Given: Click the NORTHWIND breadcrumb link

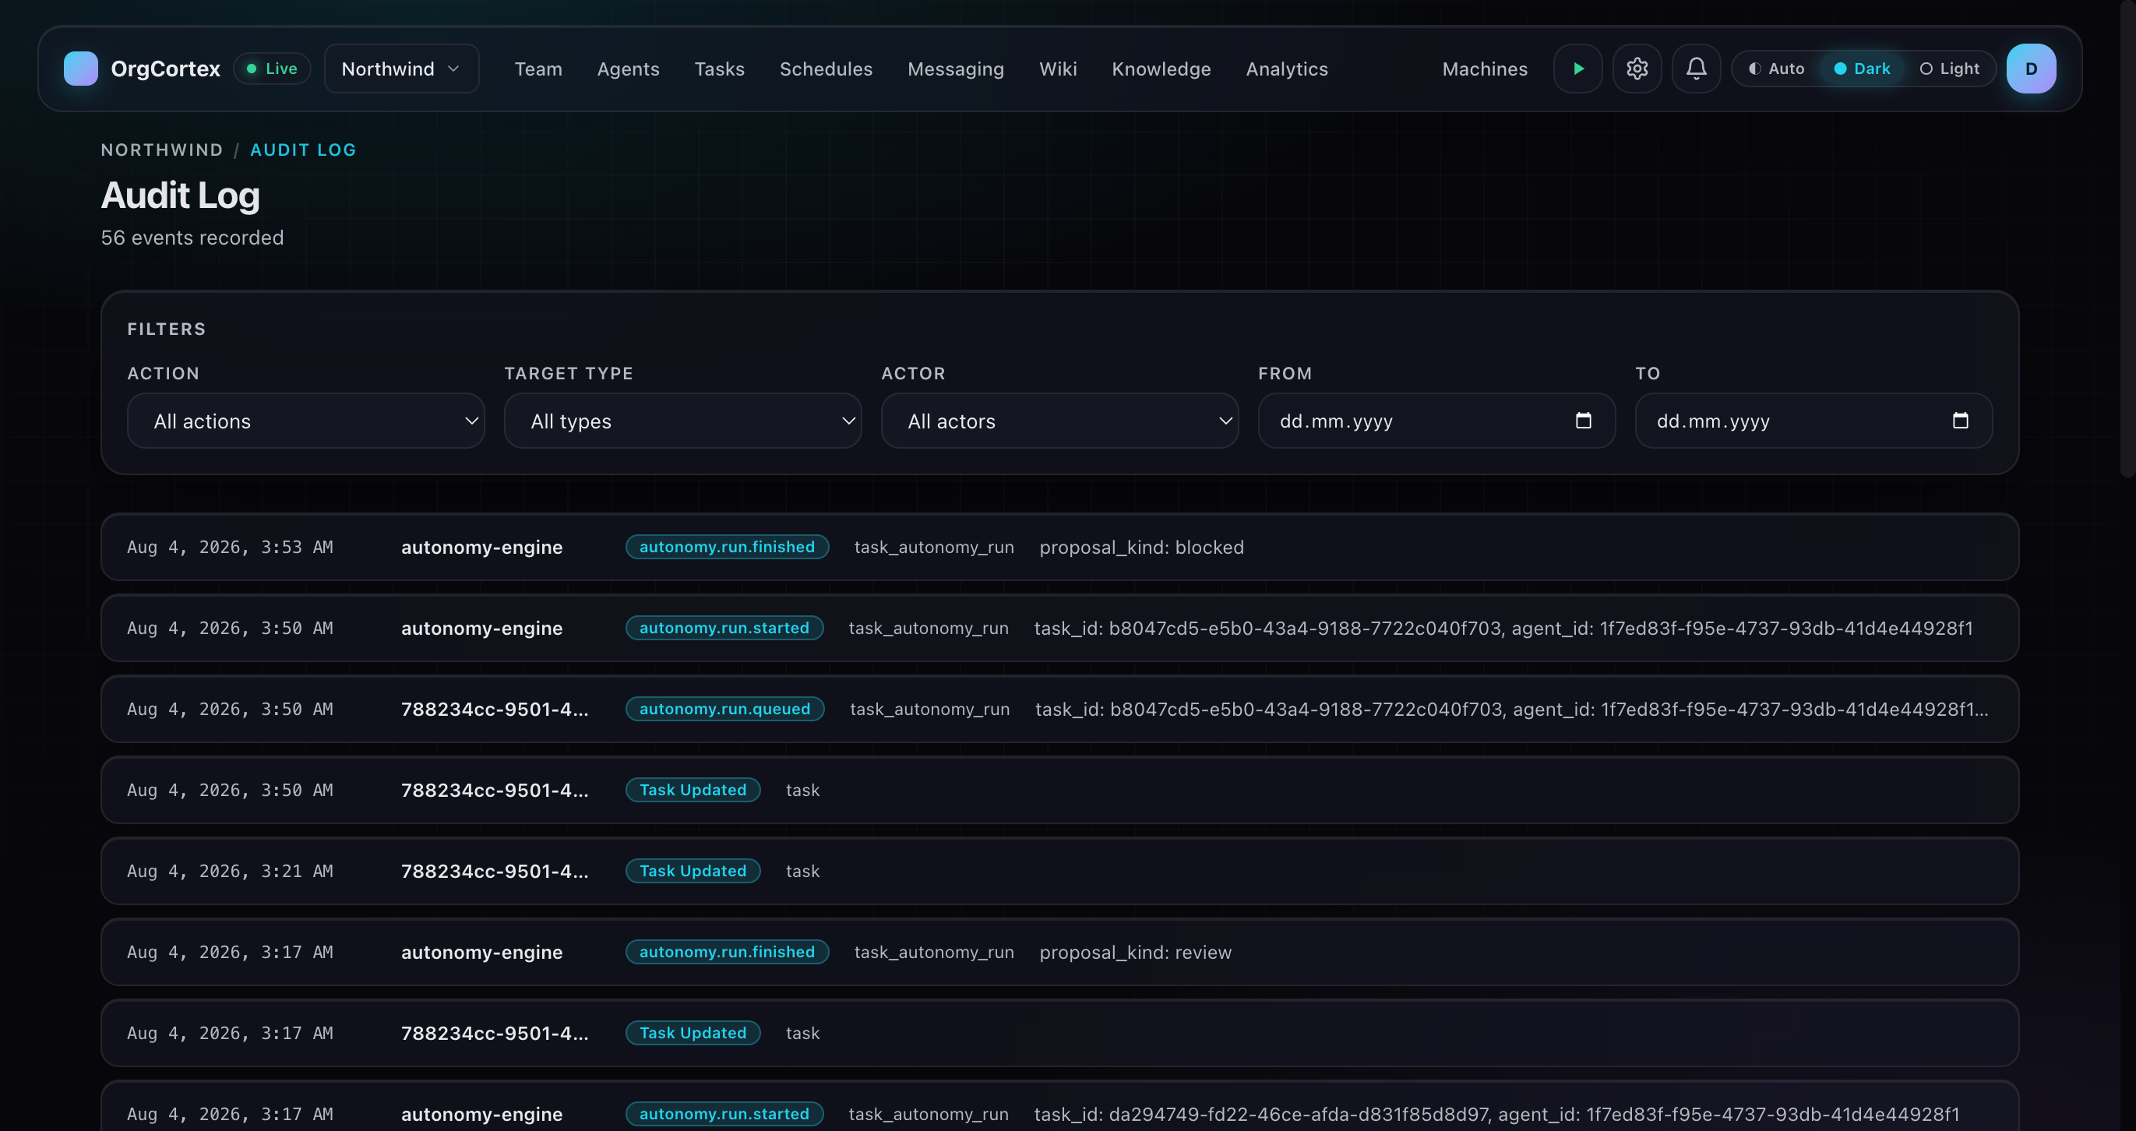Looking at the screenshot, I should click(x=162, y=150).
